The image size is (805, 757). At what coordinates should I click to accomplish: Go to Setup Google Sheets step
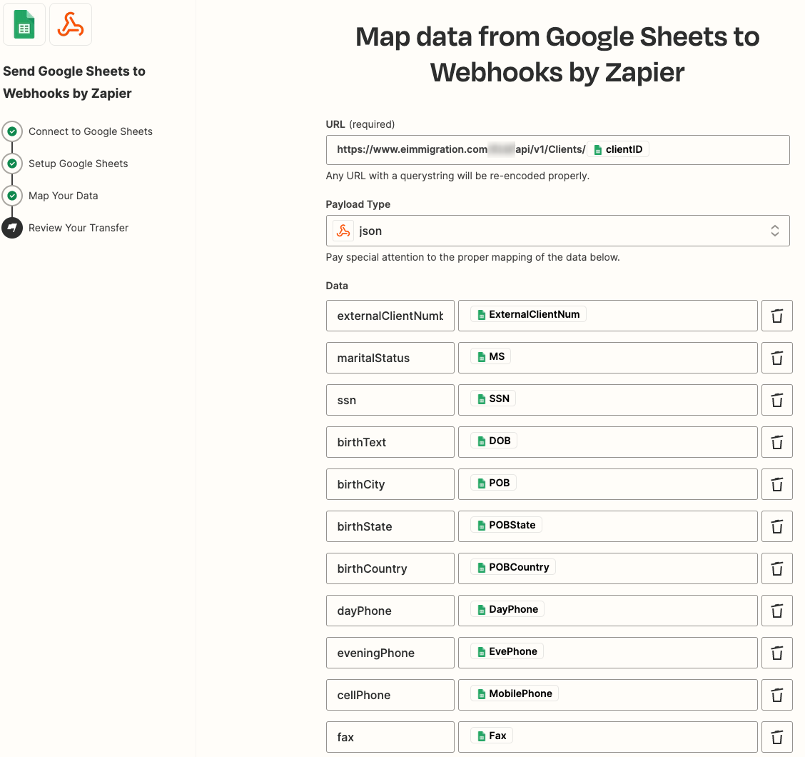click(78, 164)
